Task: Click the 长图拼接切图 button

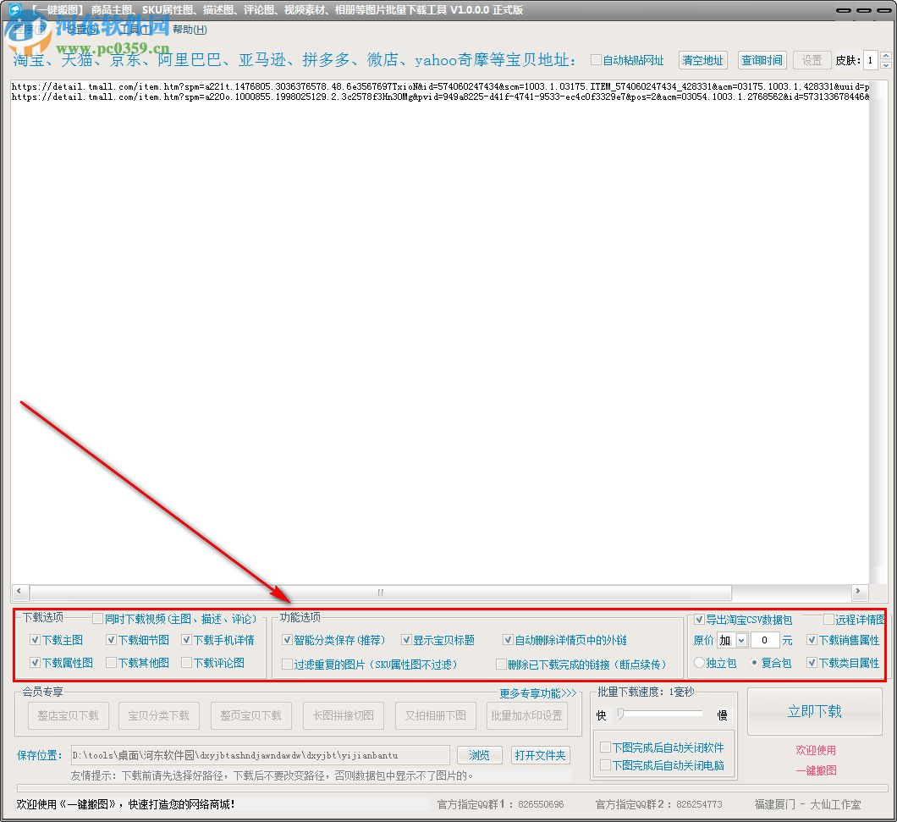Action: (x=344, y=715)
